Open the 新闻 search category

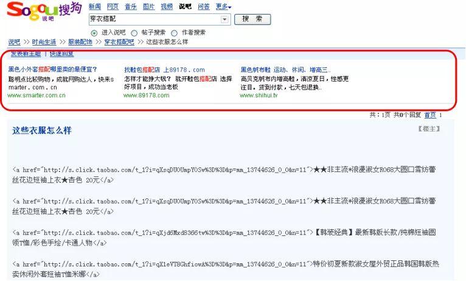click(x=95, y=7)
